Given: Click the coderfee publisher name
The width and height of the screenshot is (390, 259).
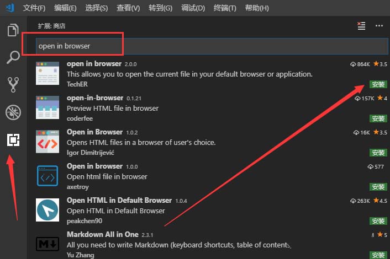Looking at the screenshot, I should pos(80,118).
